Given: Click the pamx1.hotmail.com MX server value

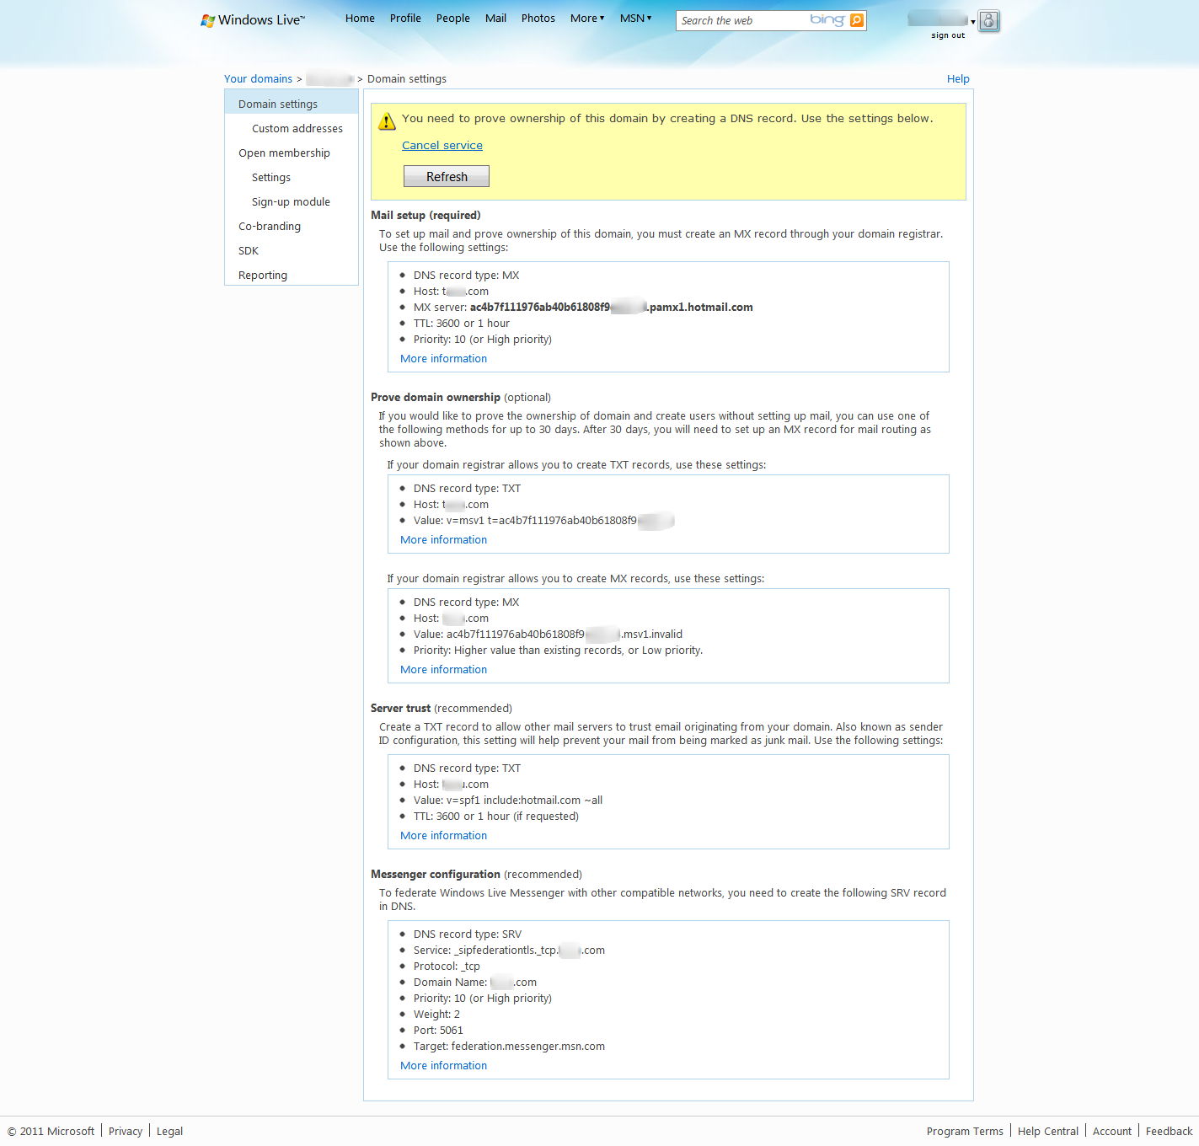Looking at the screenshot, I should [612, 307].
